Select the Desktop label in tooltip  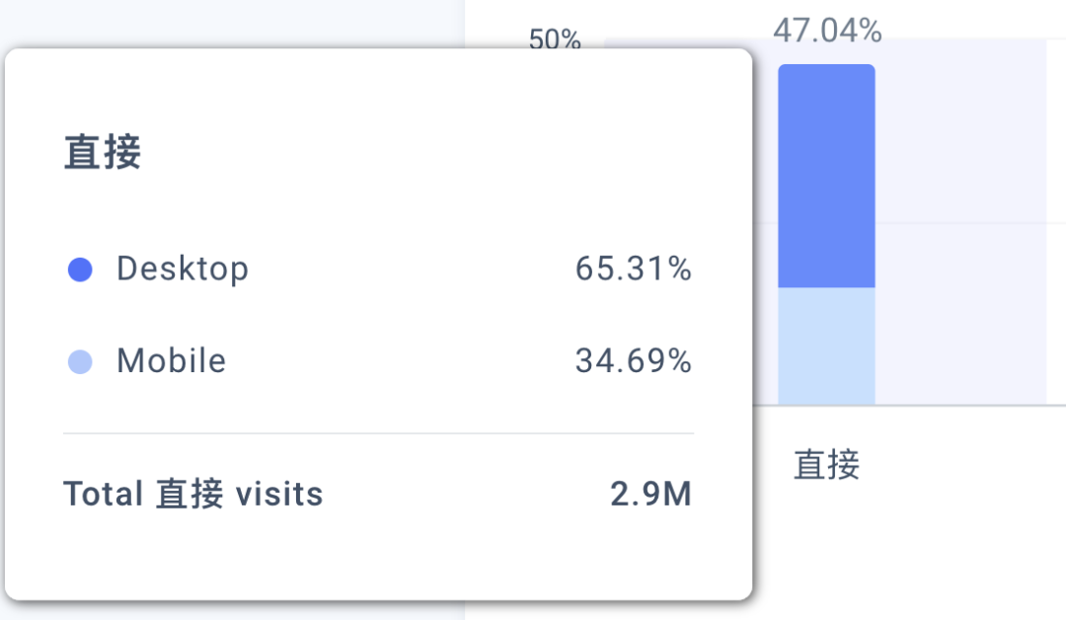(x=183, y=270)
